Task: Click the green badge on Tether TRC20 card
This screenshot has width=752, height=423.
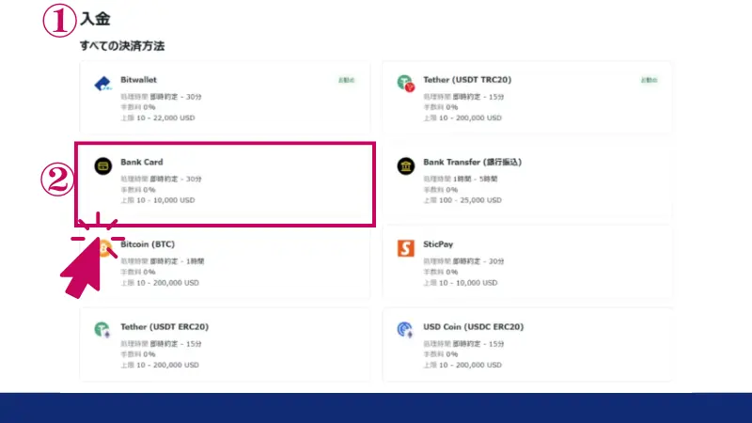Action: pos(649,80)
